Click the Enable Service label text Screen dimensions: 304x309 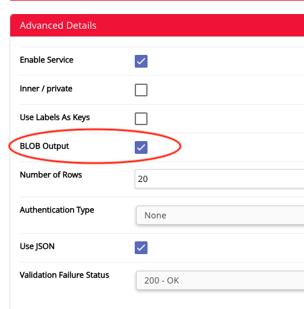click(x=47, y=60)
